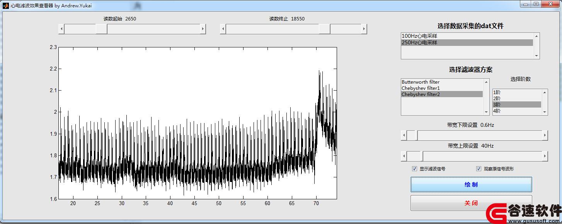The height and width of the screenshot is (224, 562).
Task: Click left arrow of 读数终止 slider
Action: tap(223, 29)
